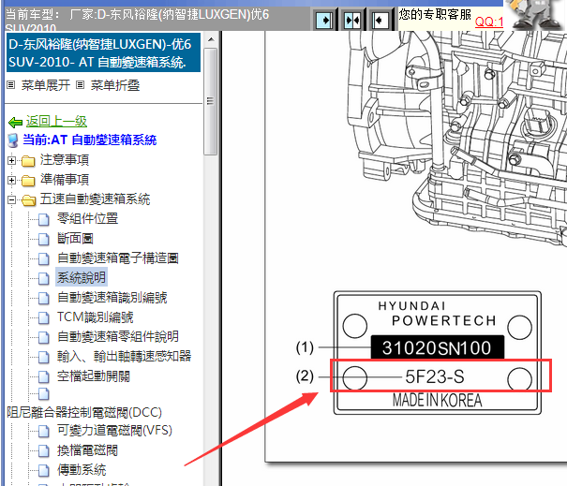Click the right-arrow panel layout button

(324, 20)
